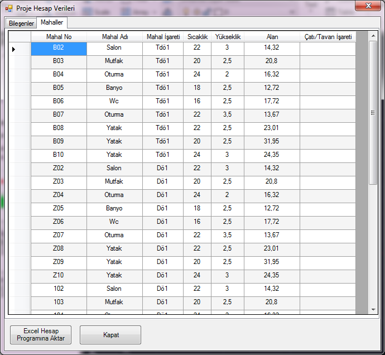Select the Mahaller tab
The height and width of the screenshot is (355, 385).
coord(52,22)
